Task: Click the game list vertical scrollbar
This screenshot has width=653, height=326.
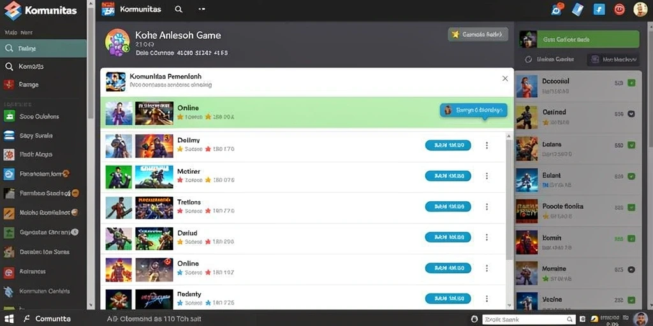Action: (x=509, y=220)
